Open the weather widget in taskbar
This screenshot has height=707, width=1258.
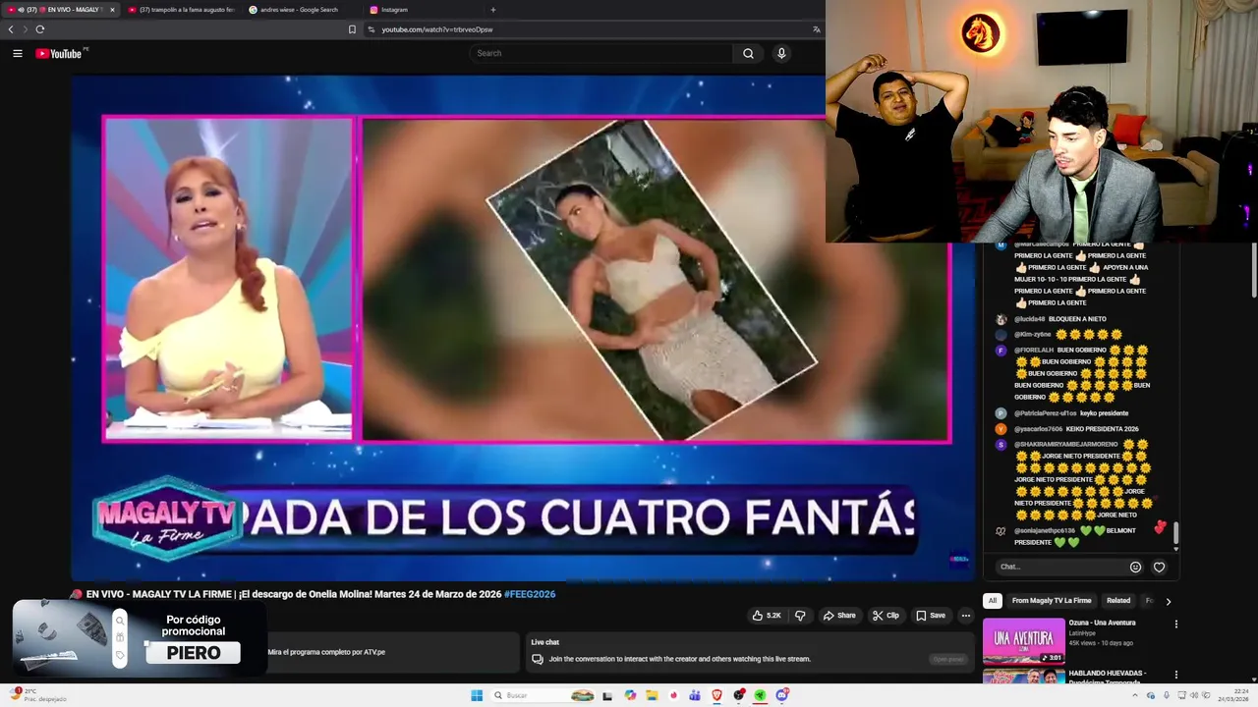click(x=39, y=695)
